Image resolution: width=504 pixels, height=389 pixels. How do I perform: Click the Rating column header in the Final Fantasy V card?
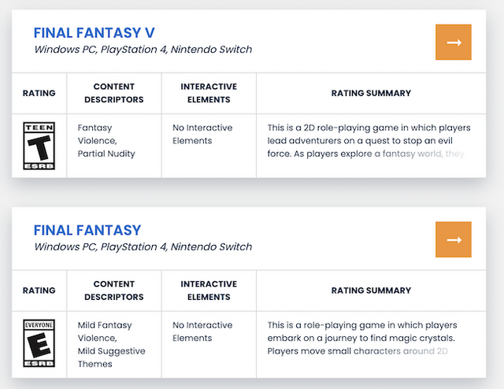click(39, 93)
